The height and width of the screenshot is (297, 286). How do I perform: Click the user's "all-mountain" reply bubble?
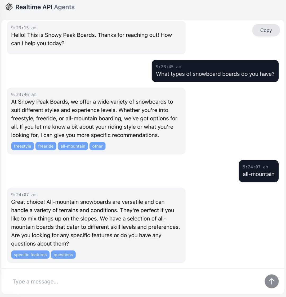pos(258,174)
